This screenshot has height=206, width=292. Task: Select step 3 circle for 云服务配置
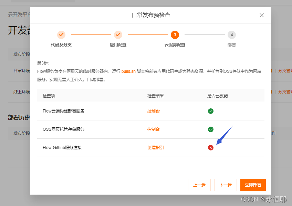[x=175, y=35]
